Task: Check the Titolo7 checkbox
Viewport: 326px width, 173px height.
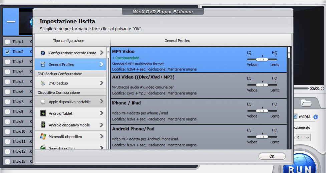Action: point(7,101)
